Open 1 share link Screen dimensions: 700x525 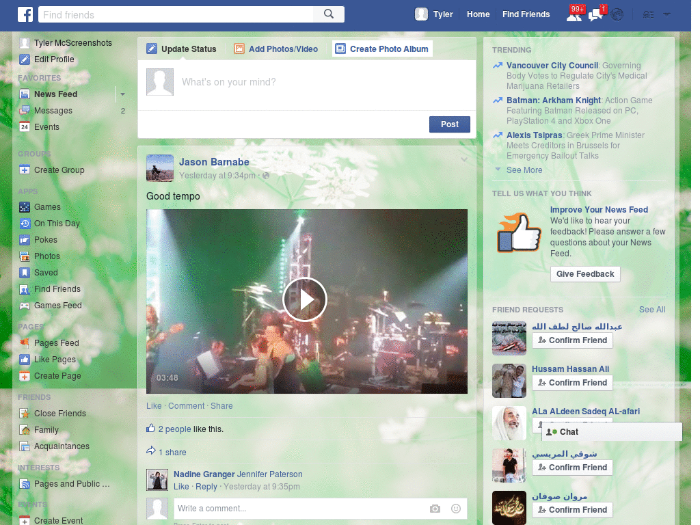[x=172, y=453]
